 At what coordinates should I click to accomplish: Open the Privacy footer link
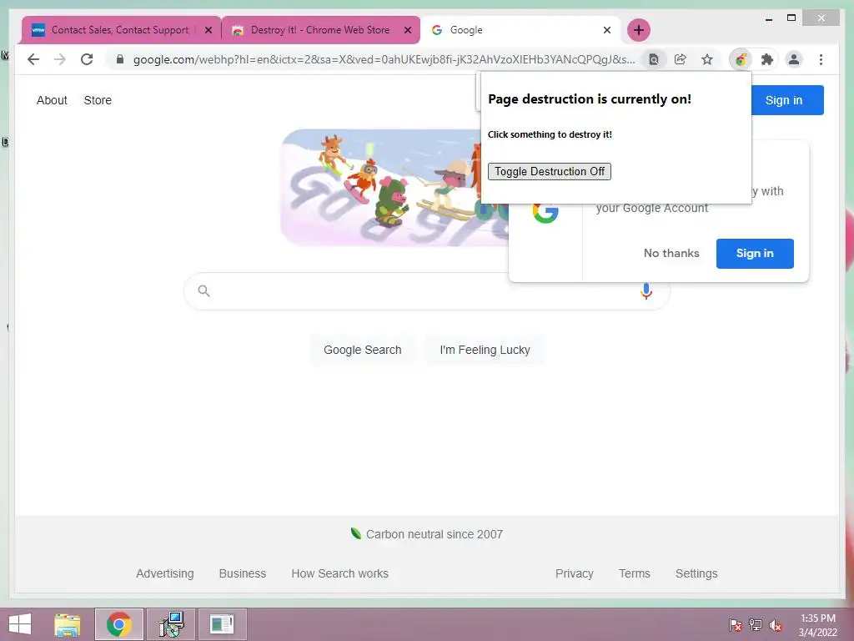574,573
